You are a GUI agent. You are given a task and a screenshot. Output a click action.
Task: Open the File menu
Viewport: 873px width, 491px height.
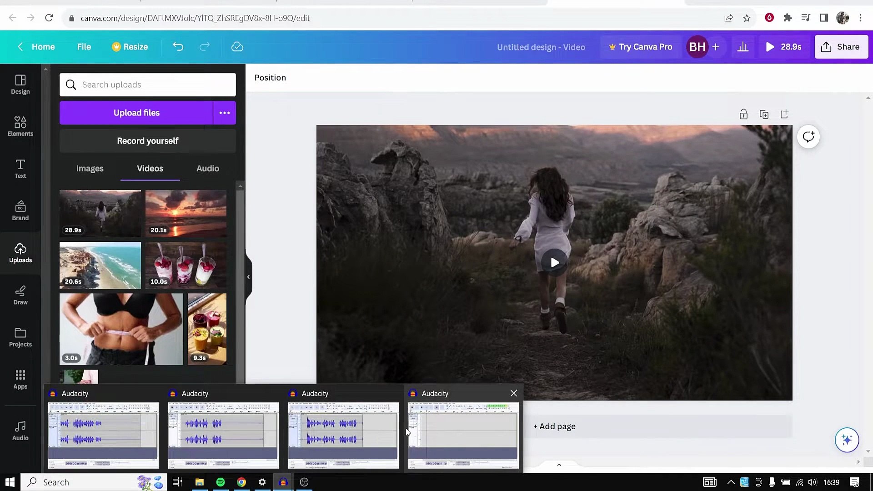[84, 46]
